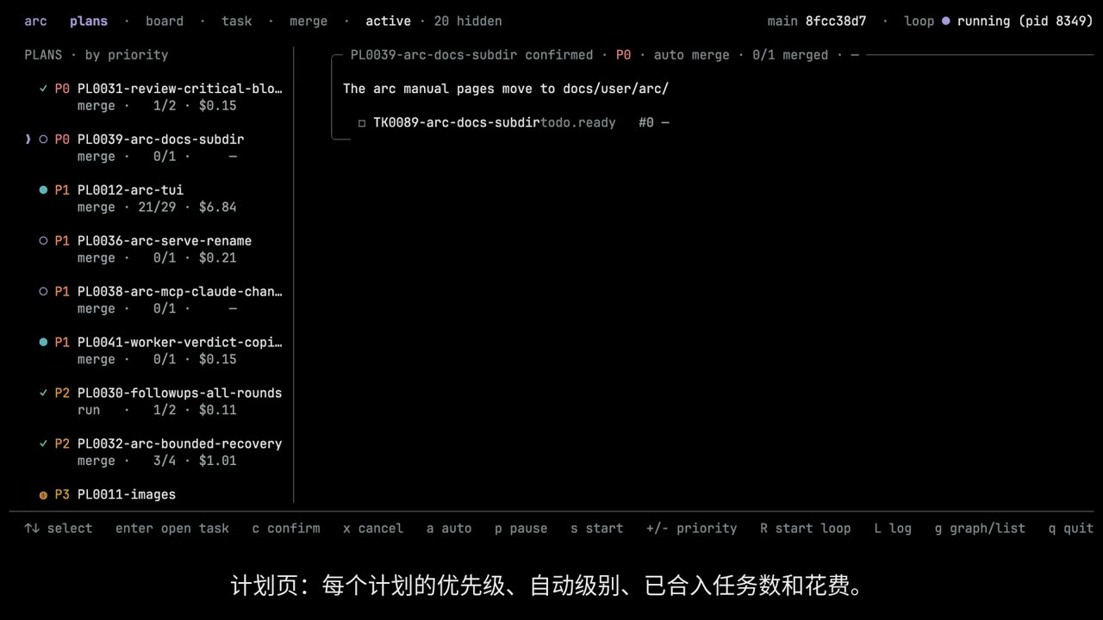This screenshot has height=620, width=1103.
Task: Click teal status dot beside PL0012-arc-tui
Action: coord(43,190)
